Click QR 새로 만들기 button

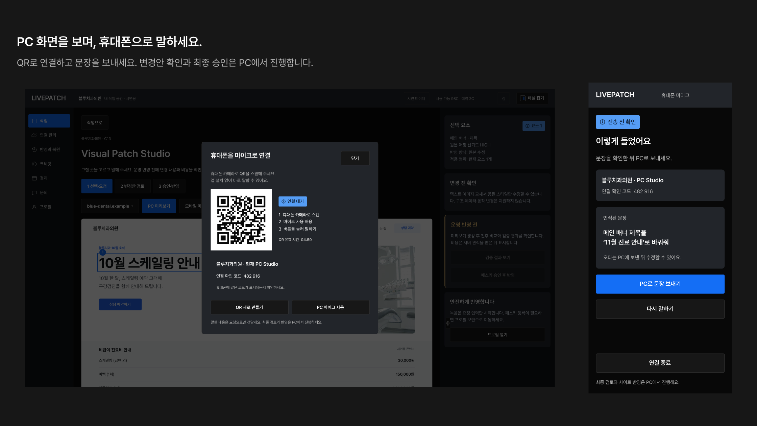click(249, 307)
